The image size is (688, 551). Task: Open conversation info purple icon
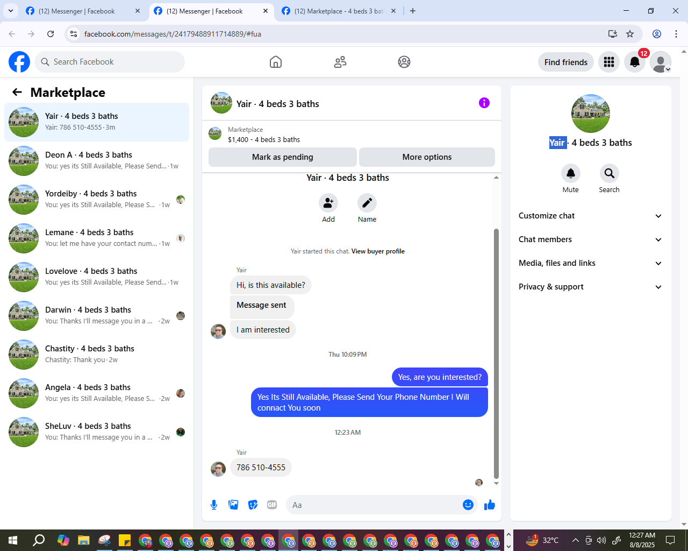point(484,103)
